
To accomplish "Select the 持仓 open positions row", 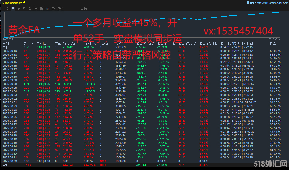I will [6, 47].
